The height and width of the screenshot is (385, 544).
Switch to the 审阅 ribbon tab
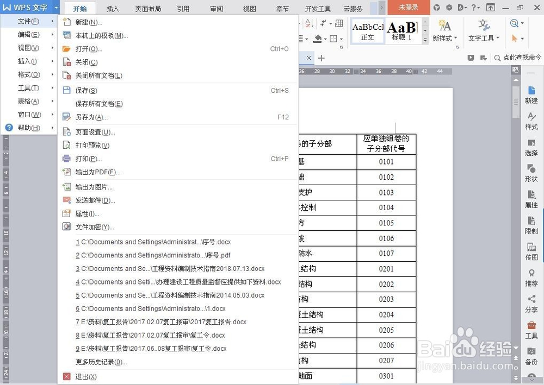pos(216,8)
